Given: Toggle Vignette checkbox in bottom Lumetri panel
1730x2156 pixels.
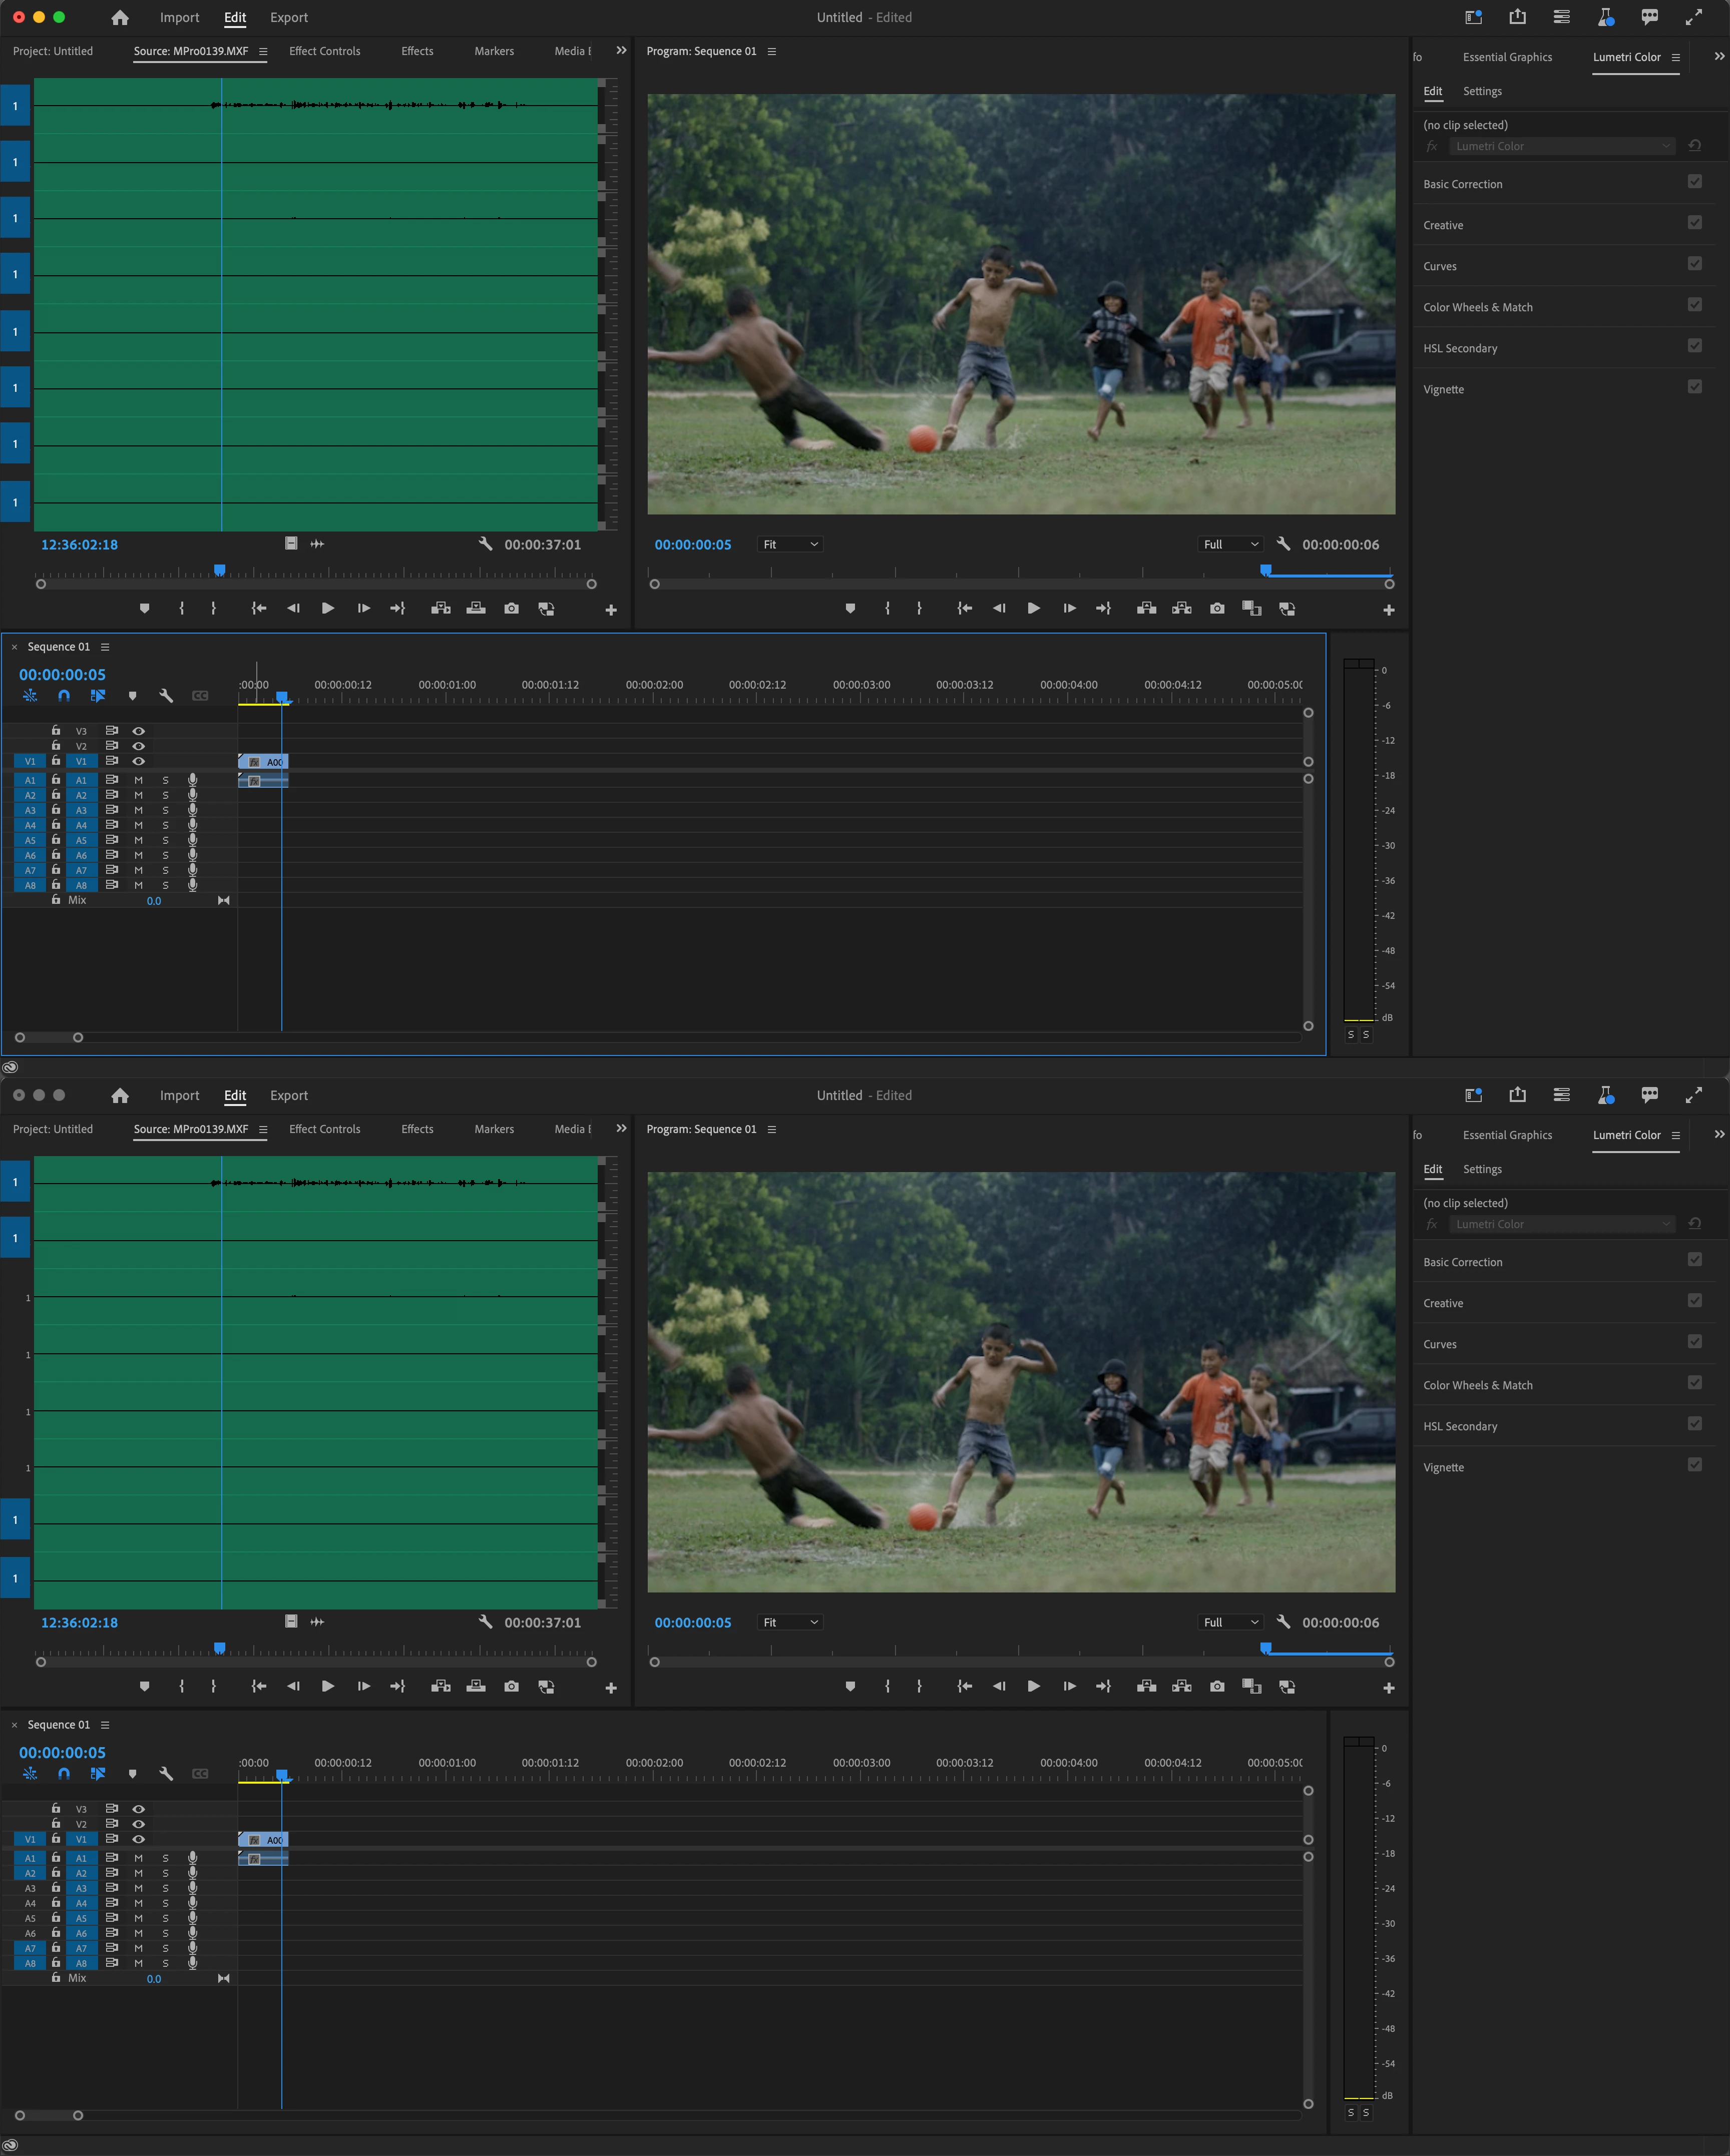Looking at the screenshot, I should pyautogui.click(x=1694, y=1464).
